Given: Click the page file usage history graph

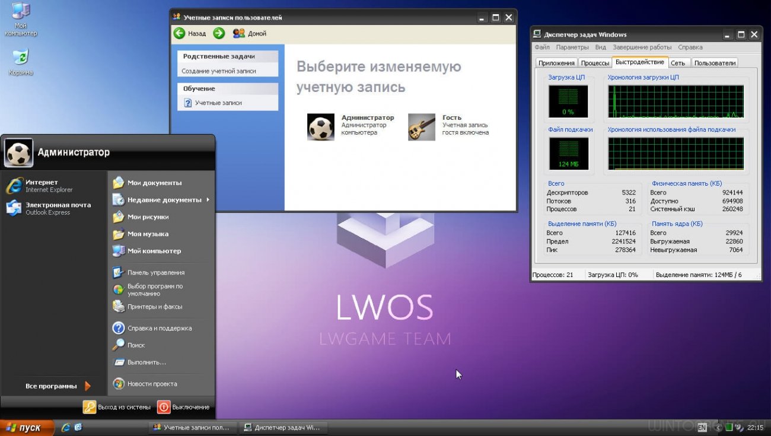Looking at the screenshot, I should 676,154.
